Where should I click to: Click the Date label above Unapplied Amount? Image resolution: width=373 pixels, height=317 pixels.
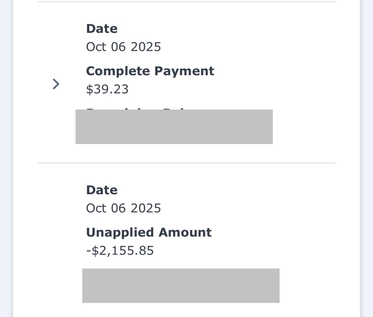(x=102, y=190)
